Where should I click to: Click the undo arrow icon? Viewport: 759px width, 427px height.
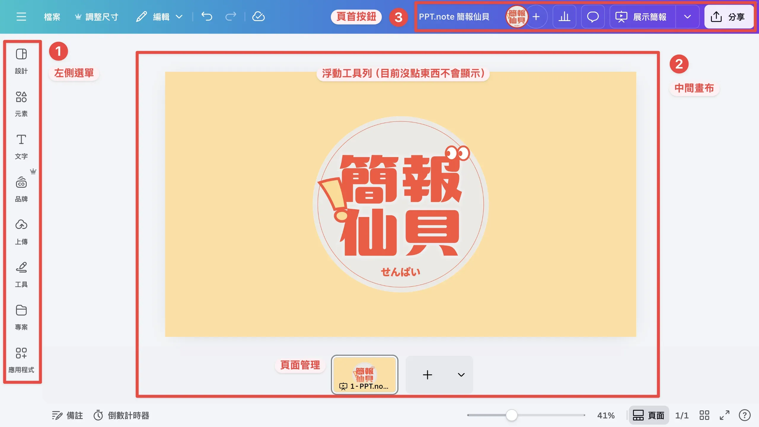click(x=207, y=17)
